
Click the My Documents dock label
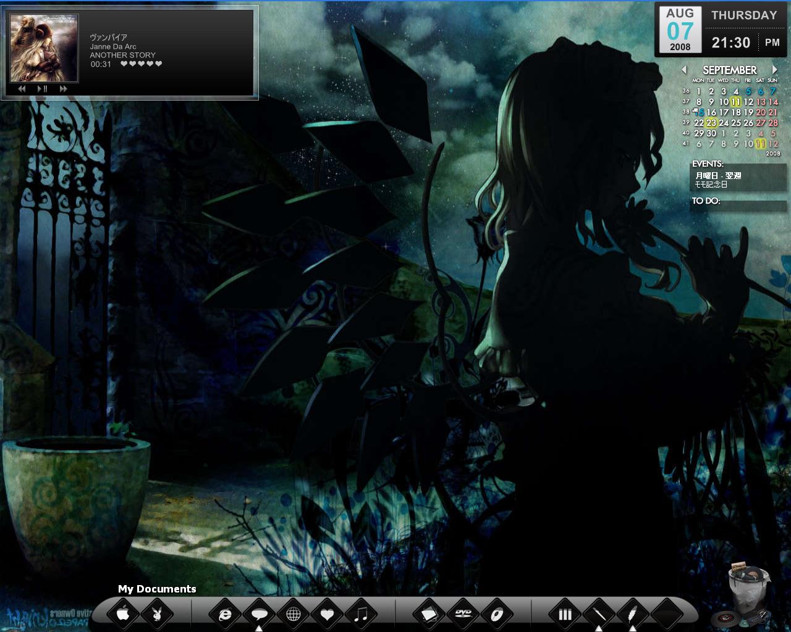tap(157, 589)
